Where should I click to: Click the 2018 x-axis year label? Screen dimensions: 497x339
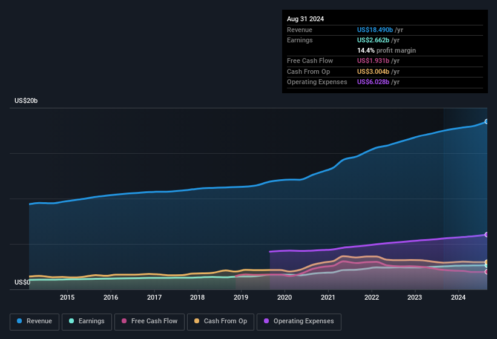coord(197,297)
